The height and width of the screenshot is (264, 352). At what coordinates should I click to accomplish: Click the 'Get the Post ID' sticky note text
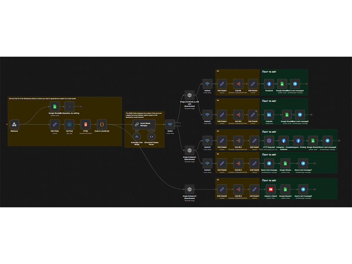point(42,99)
